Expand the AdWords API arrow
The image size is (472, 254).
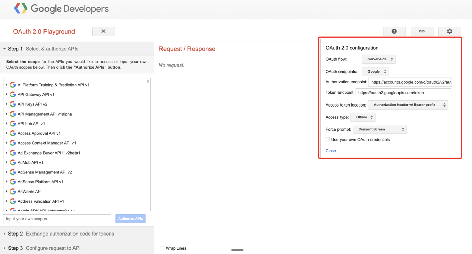click(x=7, y=192)
